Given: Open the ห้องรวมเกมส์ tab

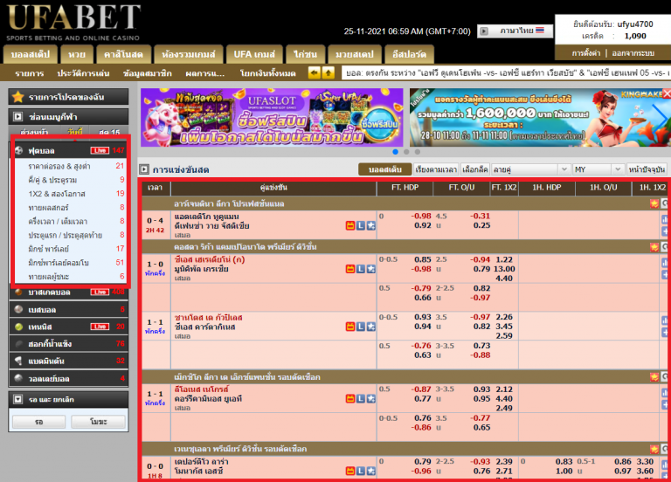Looking at the screenshot, I should click(189, 54).
